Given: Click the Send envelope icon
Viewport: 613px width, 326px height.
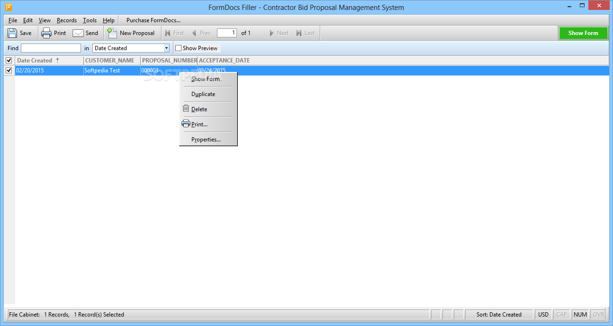Looking at the screenshot, I should (x=78, y=33).
